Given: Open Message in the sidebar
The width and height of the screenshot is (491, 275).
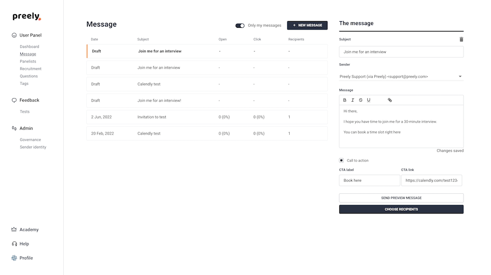Looking at the screenshot, I should tap(28, 54).
